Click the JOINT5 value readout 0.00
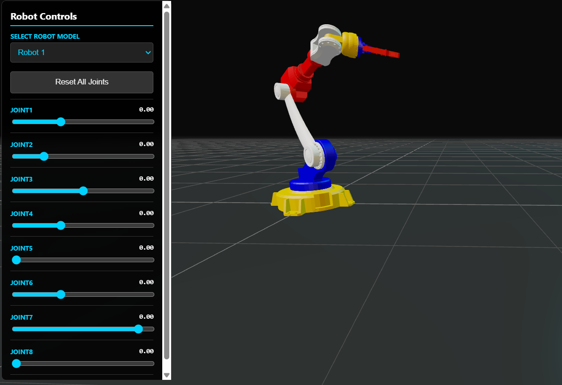The height and width of the screenshot is (385, 562). 146,248
